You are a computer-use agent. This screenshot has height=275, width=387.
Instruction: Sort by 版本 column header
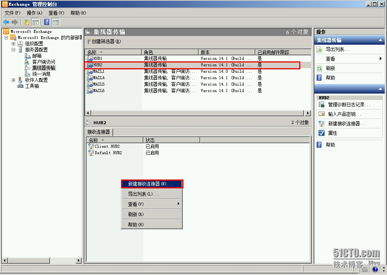227,52
